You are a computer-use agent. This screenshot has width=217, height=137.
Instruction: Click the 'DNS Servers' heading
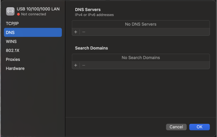pos(88,10)
